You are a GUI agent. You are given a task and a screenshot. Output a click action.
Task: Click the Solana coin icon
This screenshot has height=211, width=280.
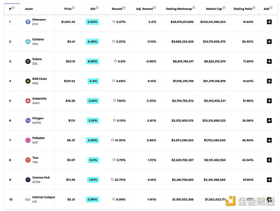point(28,61)
